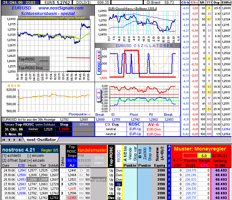232x200 pixels.
Task: Select the C3 oscillator chart
Action: click(x=137, y=98)
